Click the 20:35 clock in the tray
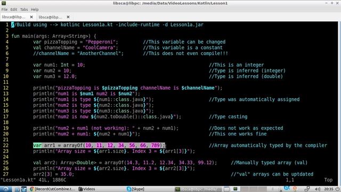This screenshot has height=192, width=341. click(x=329, y=189)
